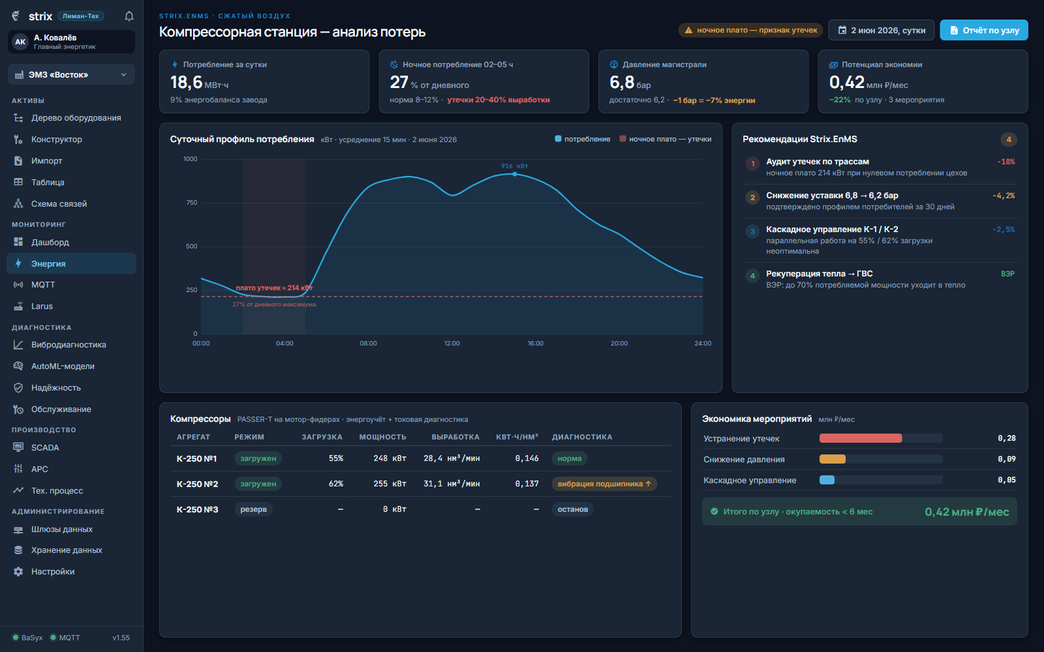1044x652 pixels.
Task: Click the Надёжность shield icon
Action: pos(18,388)
